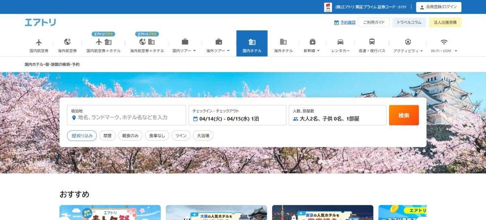Click the 新幹線 train icon

point(313,42)
